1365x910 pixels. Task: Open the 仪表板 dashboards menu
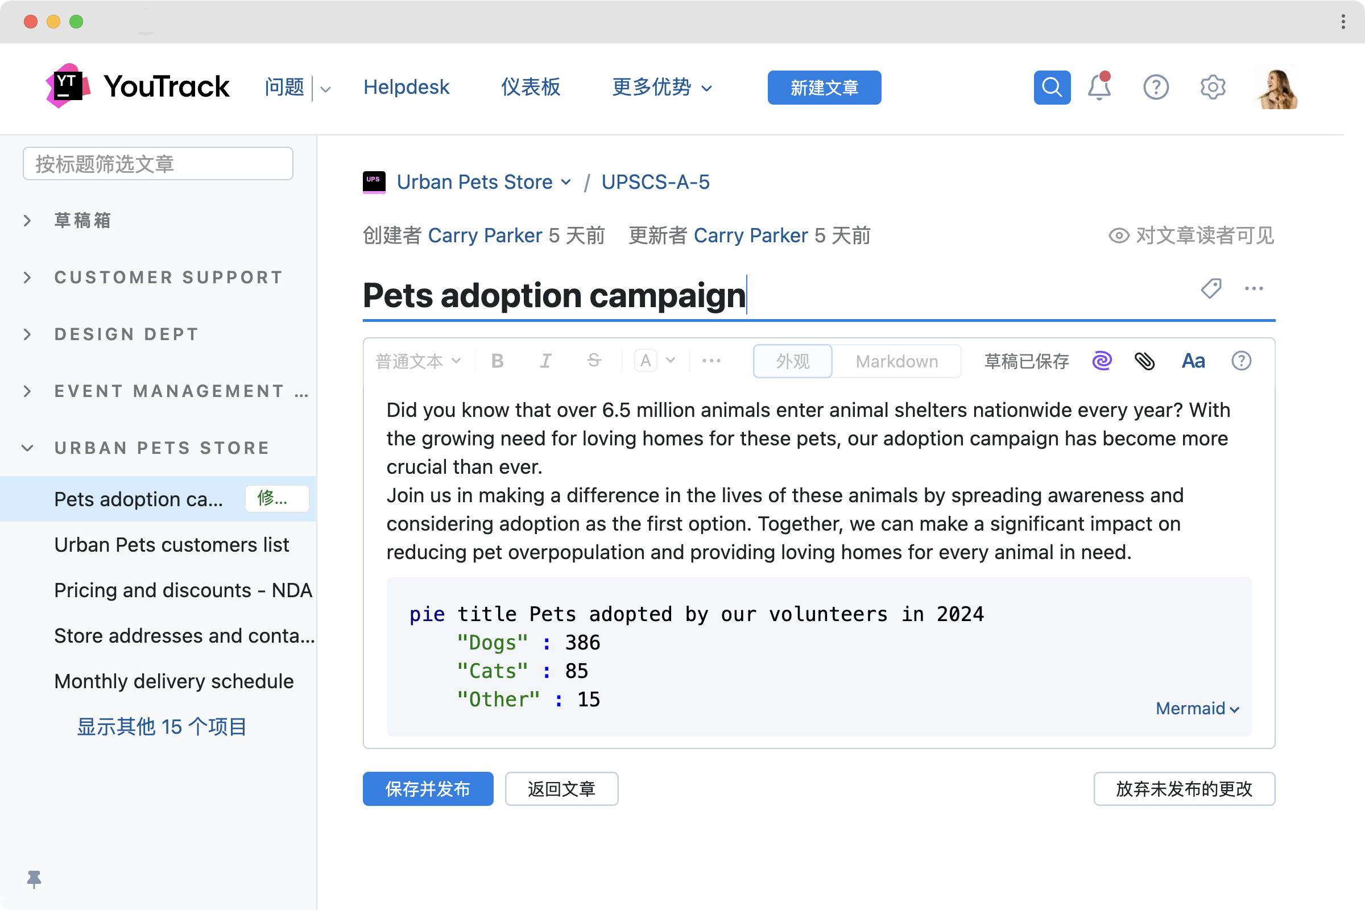[531, 88]
